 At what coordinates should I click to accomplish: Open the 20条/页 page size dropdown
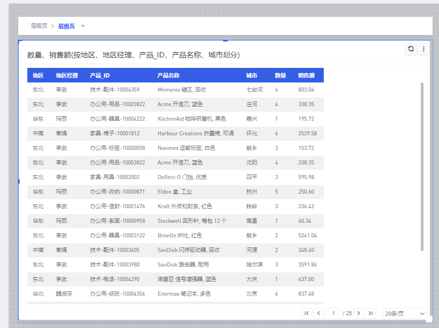point(405,313)
